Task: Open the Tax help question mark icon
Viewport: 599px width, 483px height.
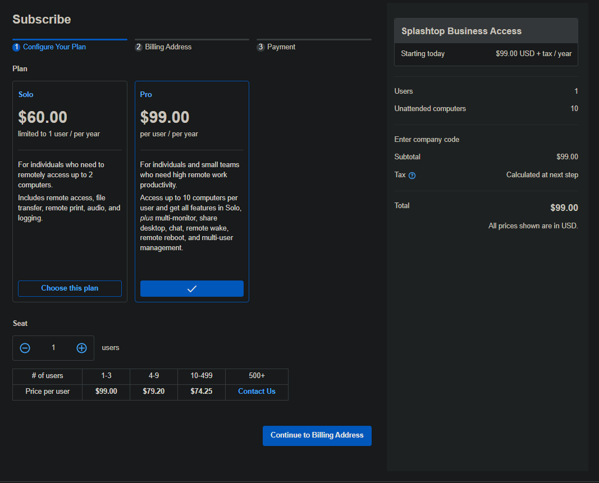Action: pyautogui.click(x=412, y=176)
